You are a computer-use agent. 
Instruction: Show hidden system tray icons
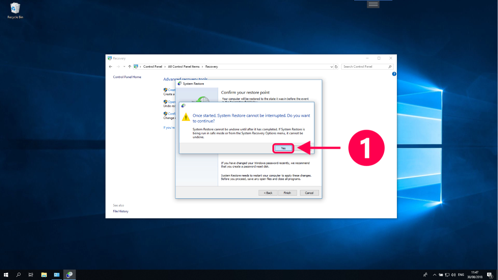pos(435,275)
